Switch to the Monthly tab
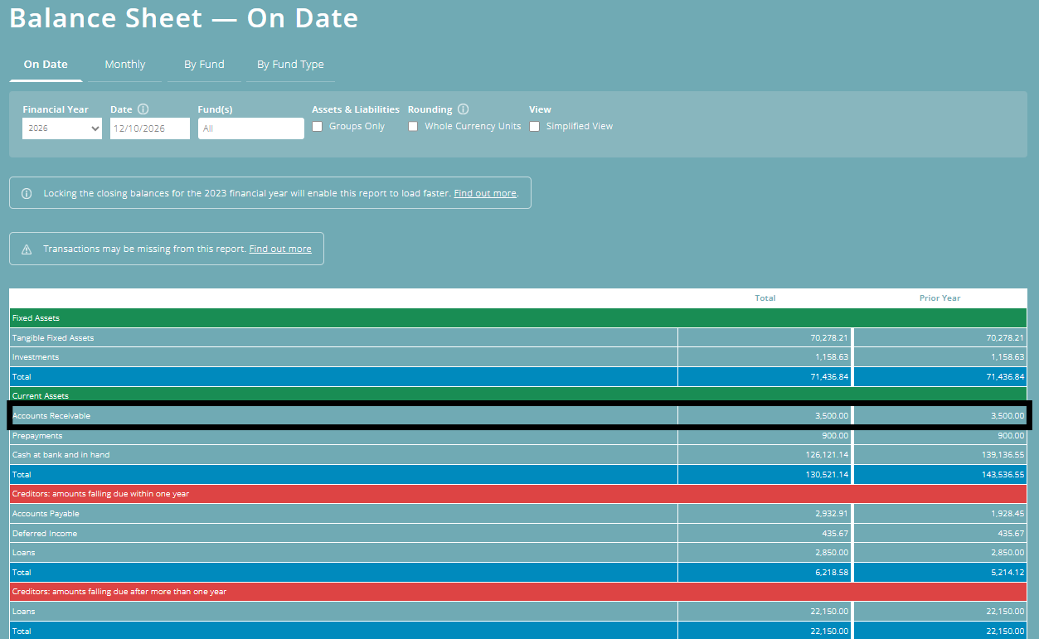 (125, 65)
